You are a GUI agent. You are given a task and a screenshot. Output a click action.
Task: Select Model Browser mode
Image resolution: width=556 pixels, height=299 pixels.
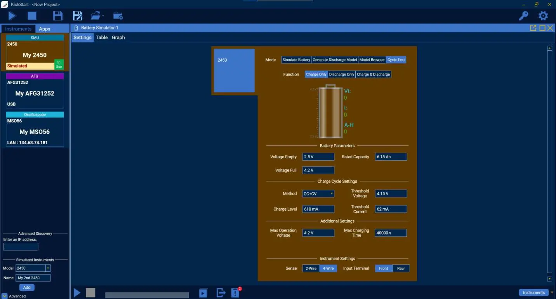click(372, 60)
